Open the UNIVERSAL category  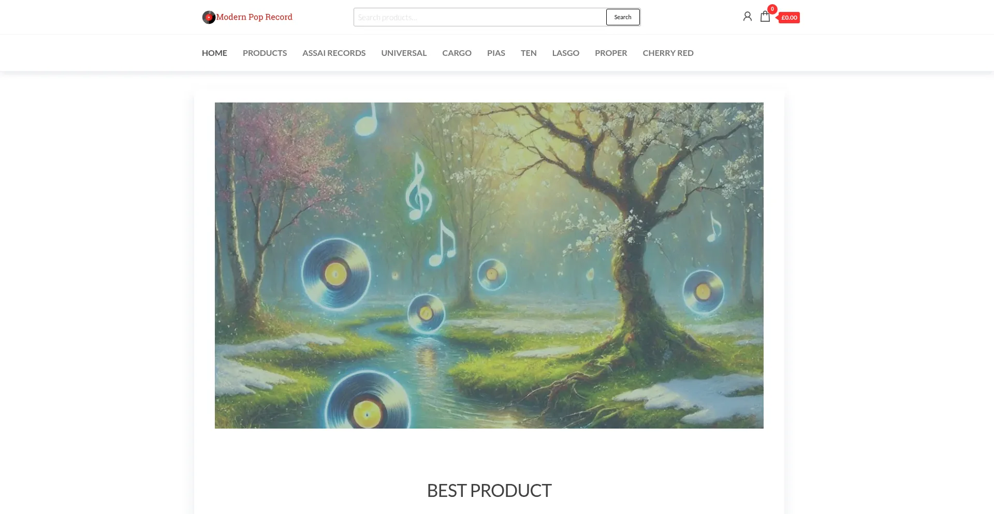point(404,53)
